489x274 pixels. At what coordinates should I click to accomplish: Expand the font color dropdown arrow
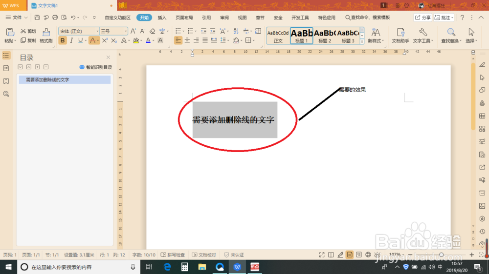click(154, 40)
